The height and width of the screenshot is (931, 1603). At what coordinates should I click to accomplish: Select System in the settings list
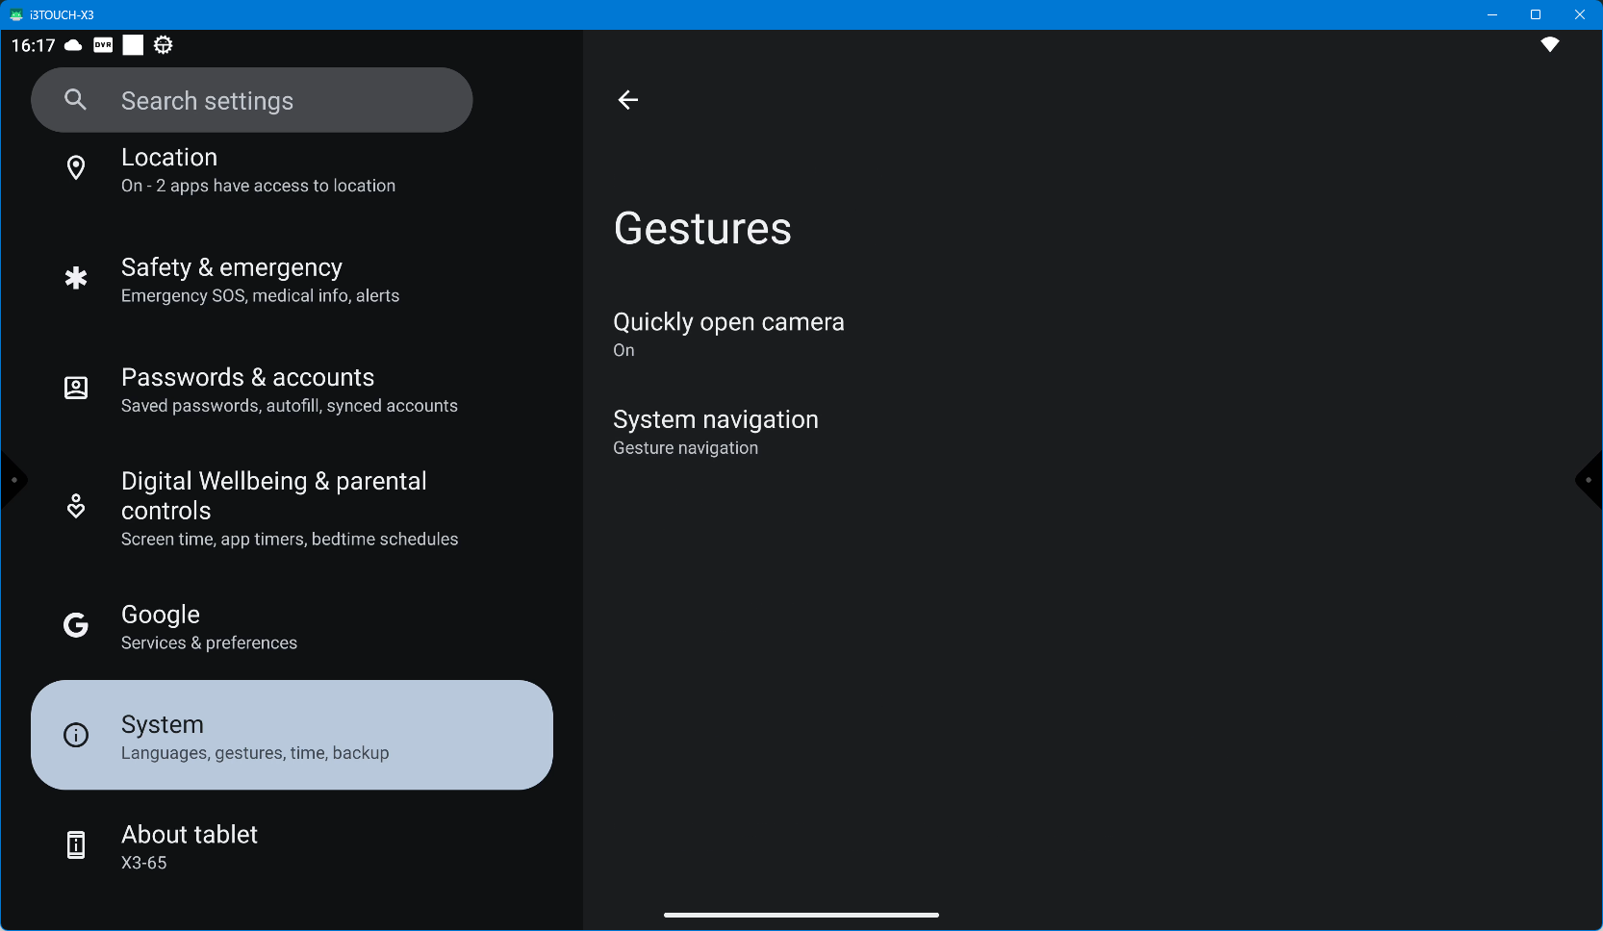pos(292,736)
